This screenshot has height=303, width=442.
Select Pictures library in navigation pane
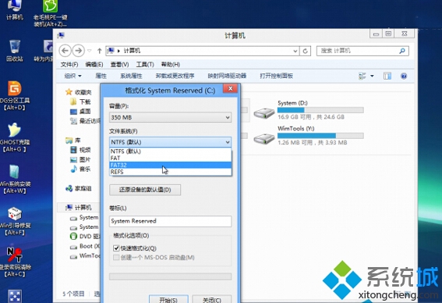pos(80,159)
